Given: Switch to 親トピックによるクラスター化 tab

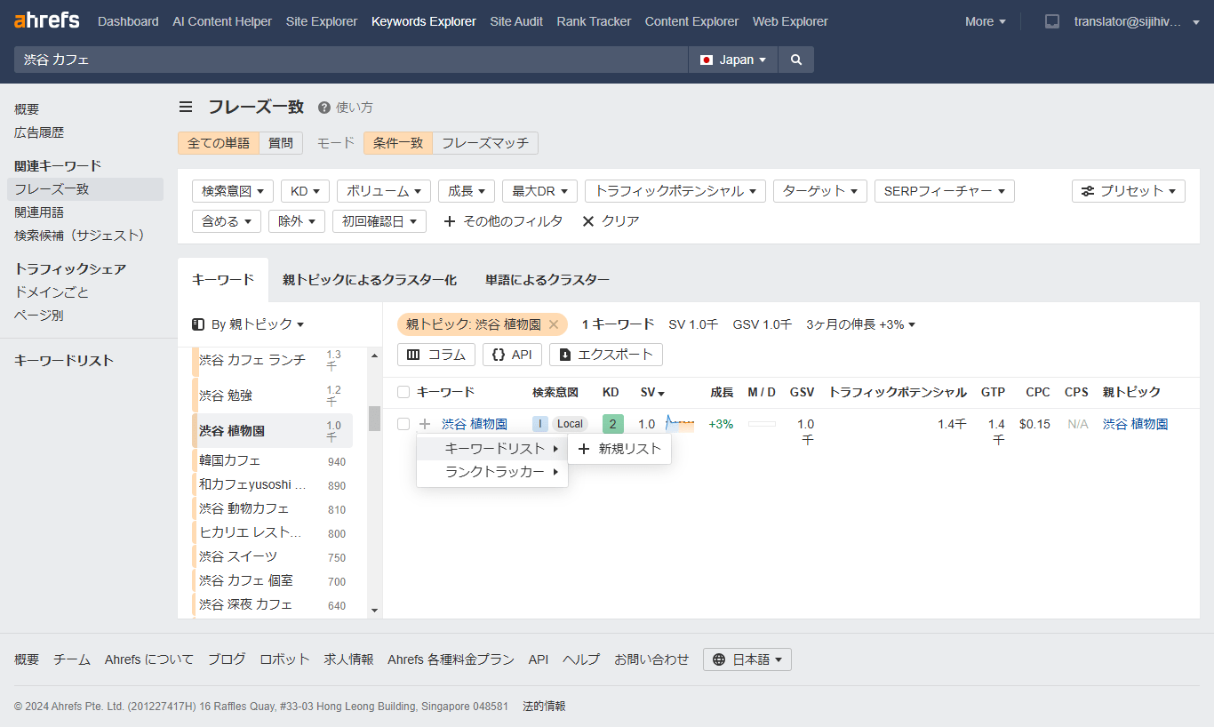Looking at the screenshot, I should point(368,279).
